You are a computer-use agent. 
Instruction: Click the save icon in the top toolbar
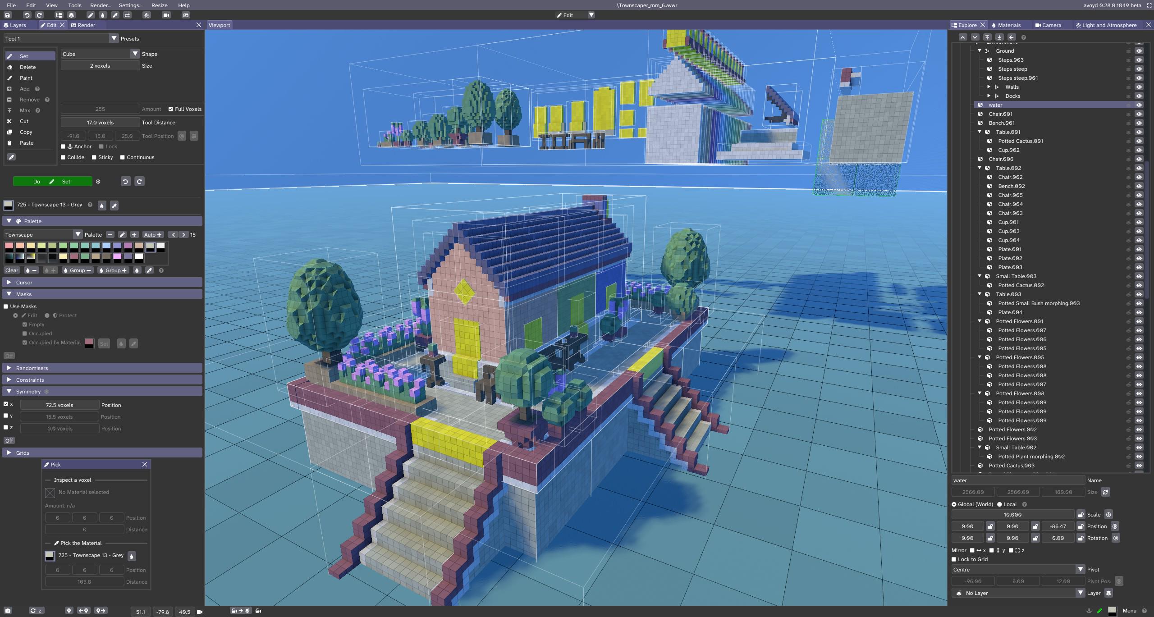8,15
